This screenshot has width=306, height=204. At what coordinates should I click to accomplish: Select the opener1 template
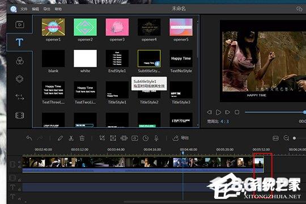click(x=53, y=27)
